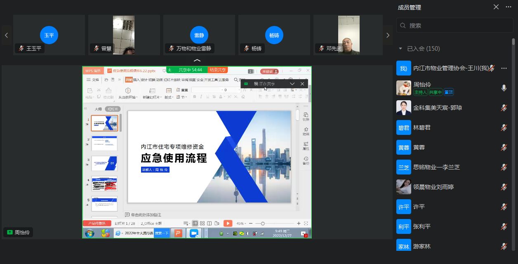
Task: Open the 文件 menu in WPS
Action: [93, 80]
